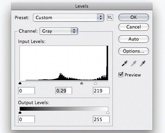165x133 pixels.
Task: Open the Preset dropdown showing Custom
Action: (69, 18)
